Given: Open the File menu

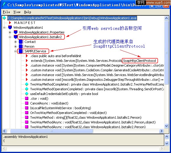Looking at the screenshot, I should click(x=6, y=12).
